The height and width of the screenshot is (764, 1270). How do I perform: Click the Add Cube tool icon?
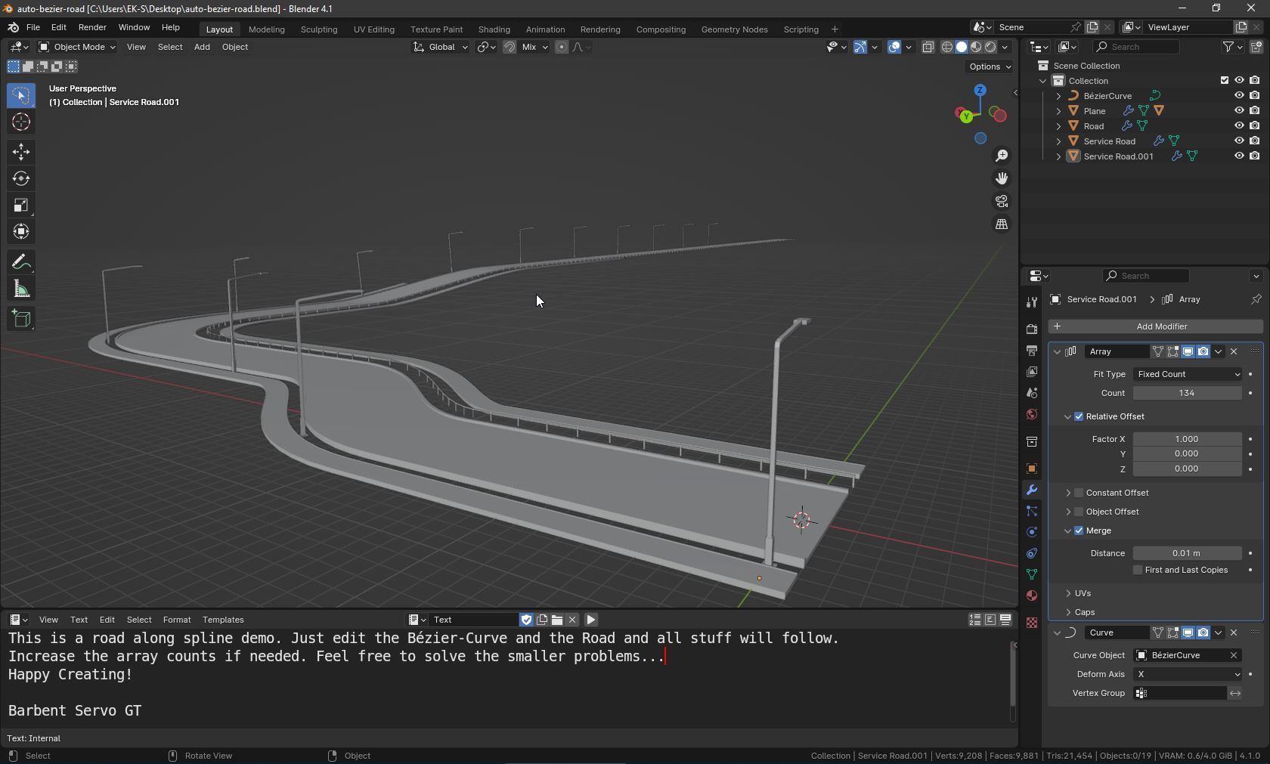(20, 319)
